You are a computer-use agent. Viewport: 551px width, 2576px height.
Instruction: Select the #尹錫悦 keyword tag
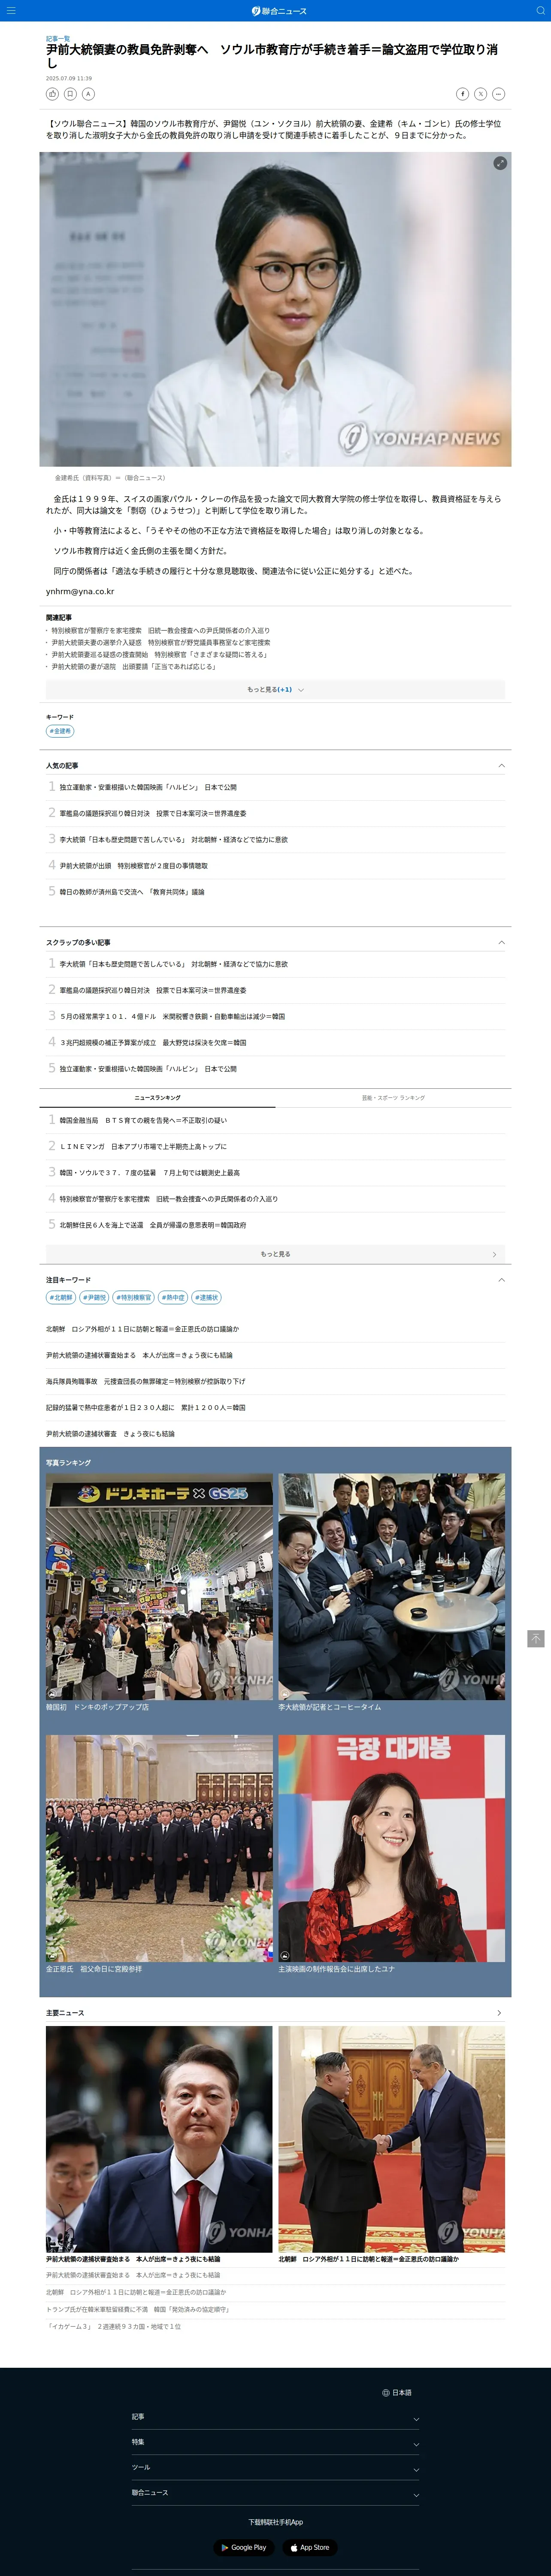pyautogui.click(x=94, y=1297)
